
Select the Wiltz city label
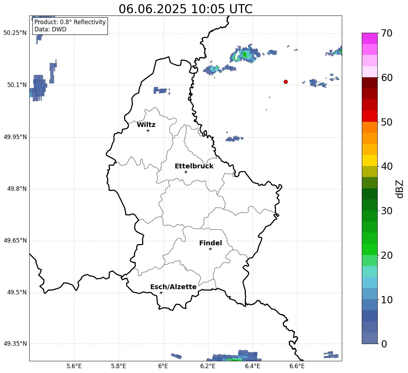[146, 125]
